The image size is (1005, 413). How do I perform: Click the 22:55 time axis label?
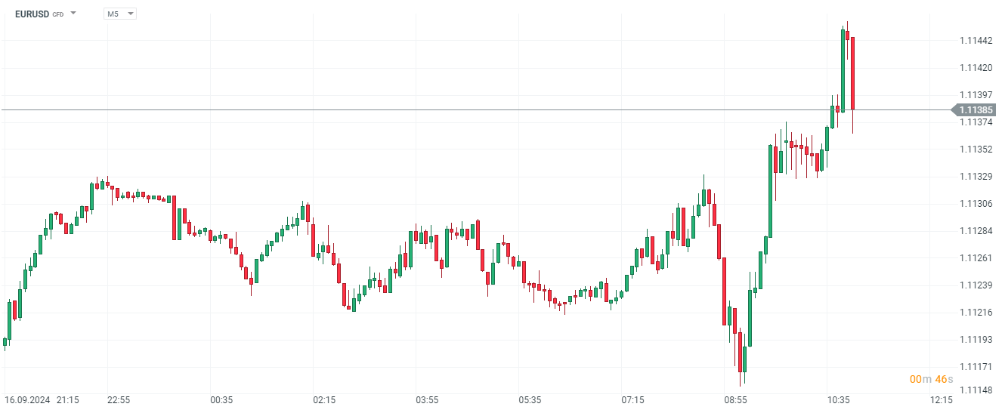tap(119, 399)
